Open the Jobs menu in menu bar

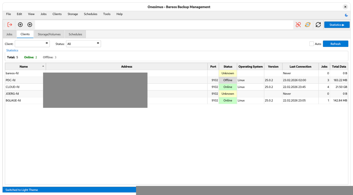[44, 14]
